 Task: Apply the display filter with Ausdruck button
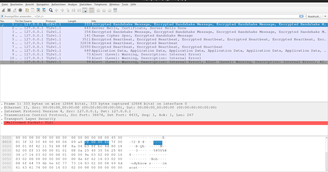click(314, 16)
